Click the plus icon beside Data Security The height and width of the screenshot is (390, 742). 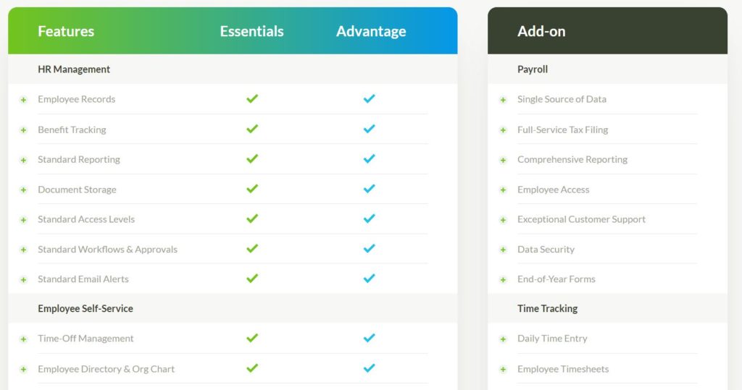(503, 250)
